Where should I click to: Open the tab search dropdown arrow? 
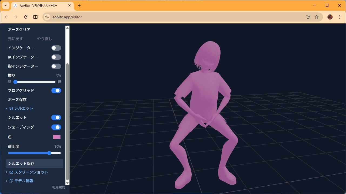5,5
